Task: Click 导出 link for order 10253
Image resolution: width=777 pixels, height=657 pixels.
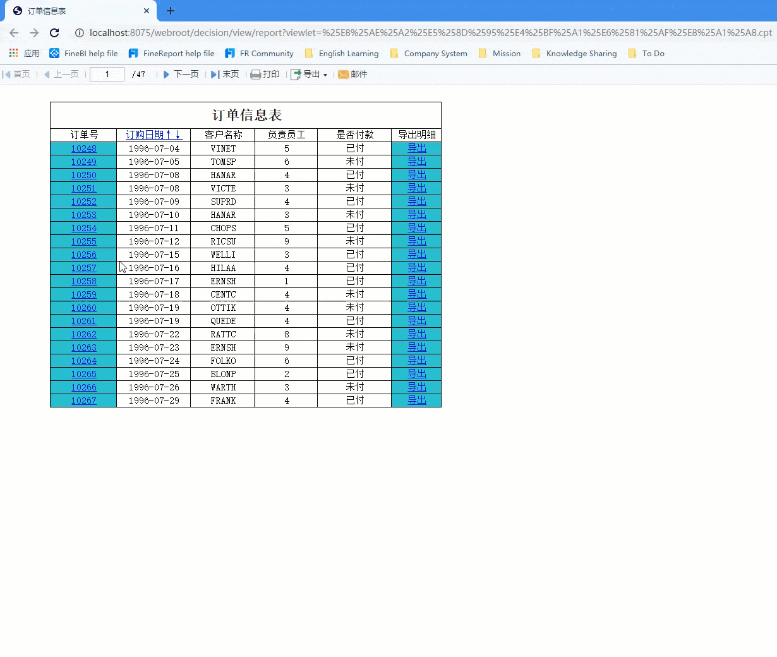Action: click(417, 215)
